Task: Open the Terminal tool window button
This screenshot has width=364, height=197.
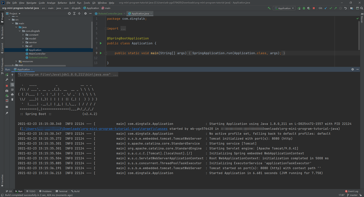Action: tap(61, 191)
